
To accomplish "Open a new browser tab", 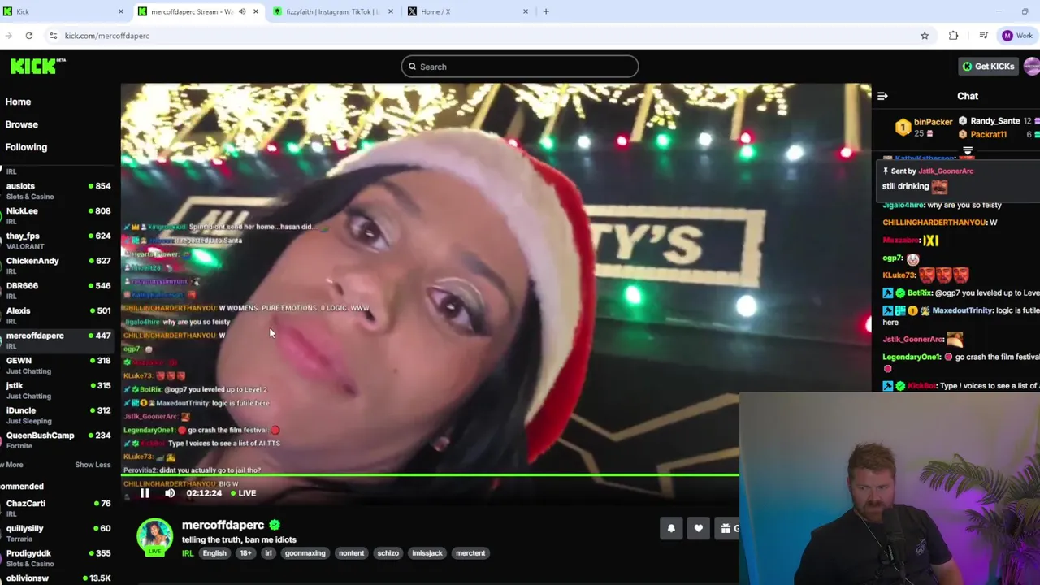I will (x=546, y=11).
